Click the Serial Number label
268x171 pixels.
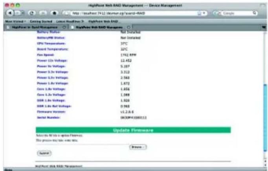tap(48, 117)
